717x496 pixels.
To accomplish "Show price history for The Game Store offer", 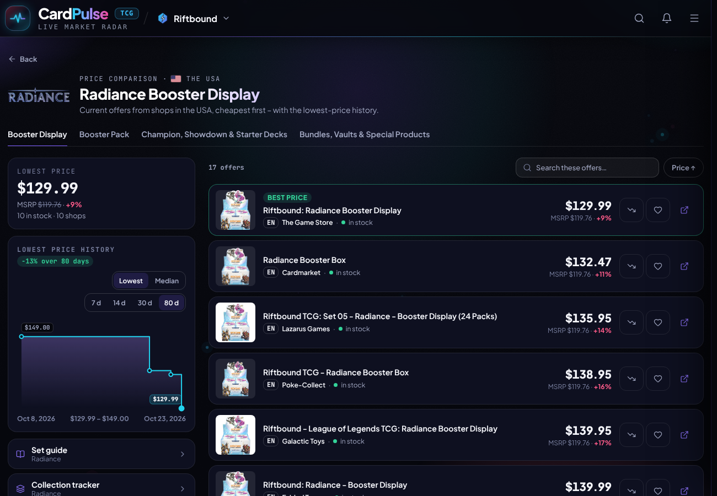I will (632, 210).
